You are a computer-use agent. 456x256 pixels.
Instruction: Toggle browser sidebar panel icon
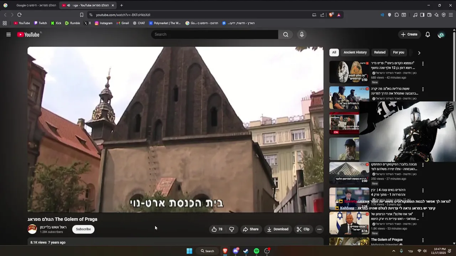pyautogui.click(x=422, y=15)
